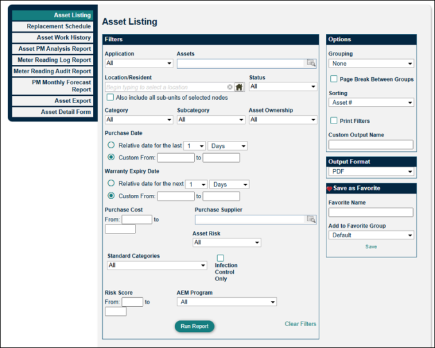Image resolution: width=435 pixels, height=348 pixels.
Task: Open Purchase Date Days unit dropdown
Action: coord(227,146)
